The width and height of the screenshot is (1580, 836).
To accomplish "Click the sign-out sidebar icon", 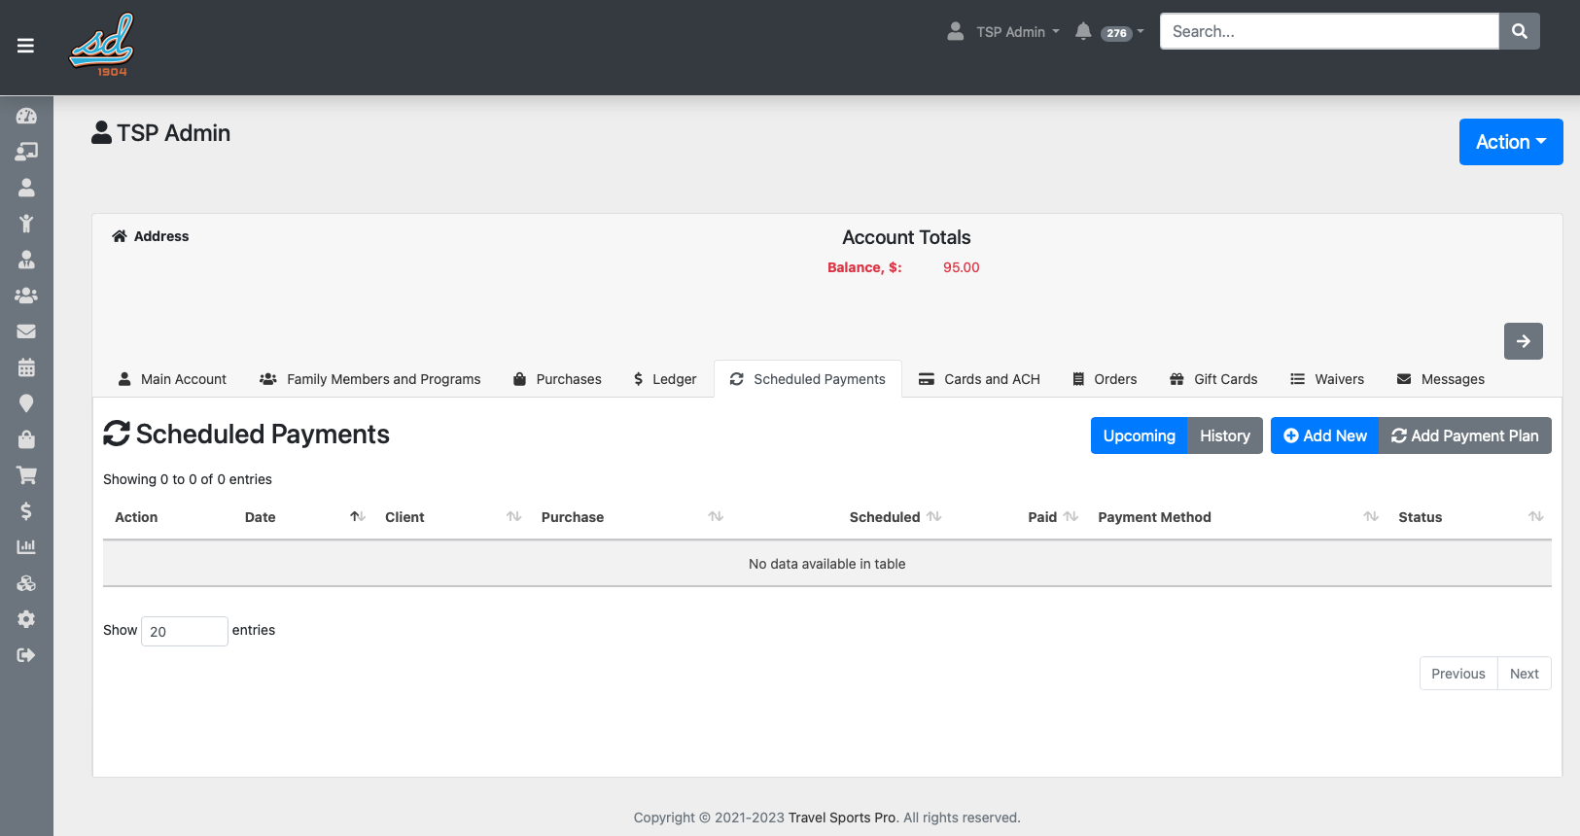I will point(26,655).
